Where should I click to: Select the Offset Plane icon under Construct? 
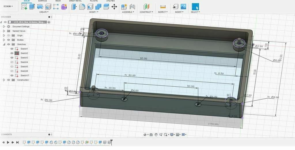coord(146,7)
